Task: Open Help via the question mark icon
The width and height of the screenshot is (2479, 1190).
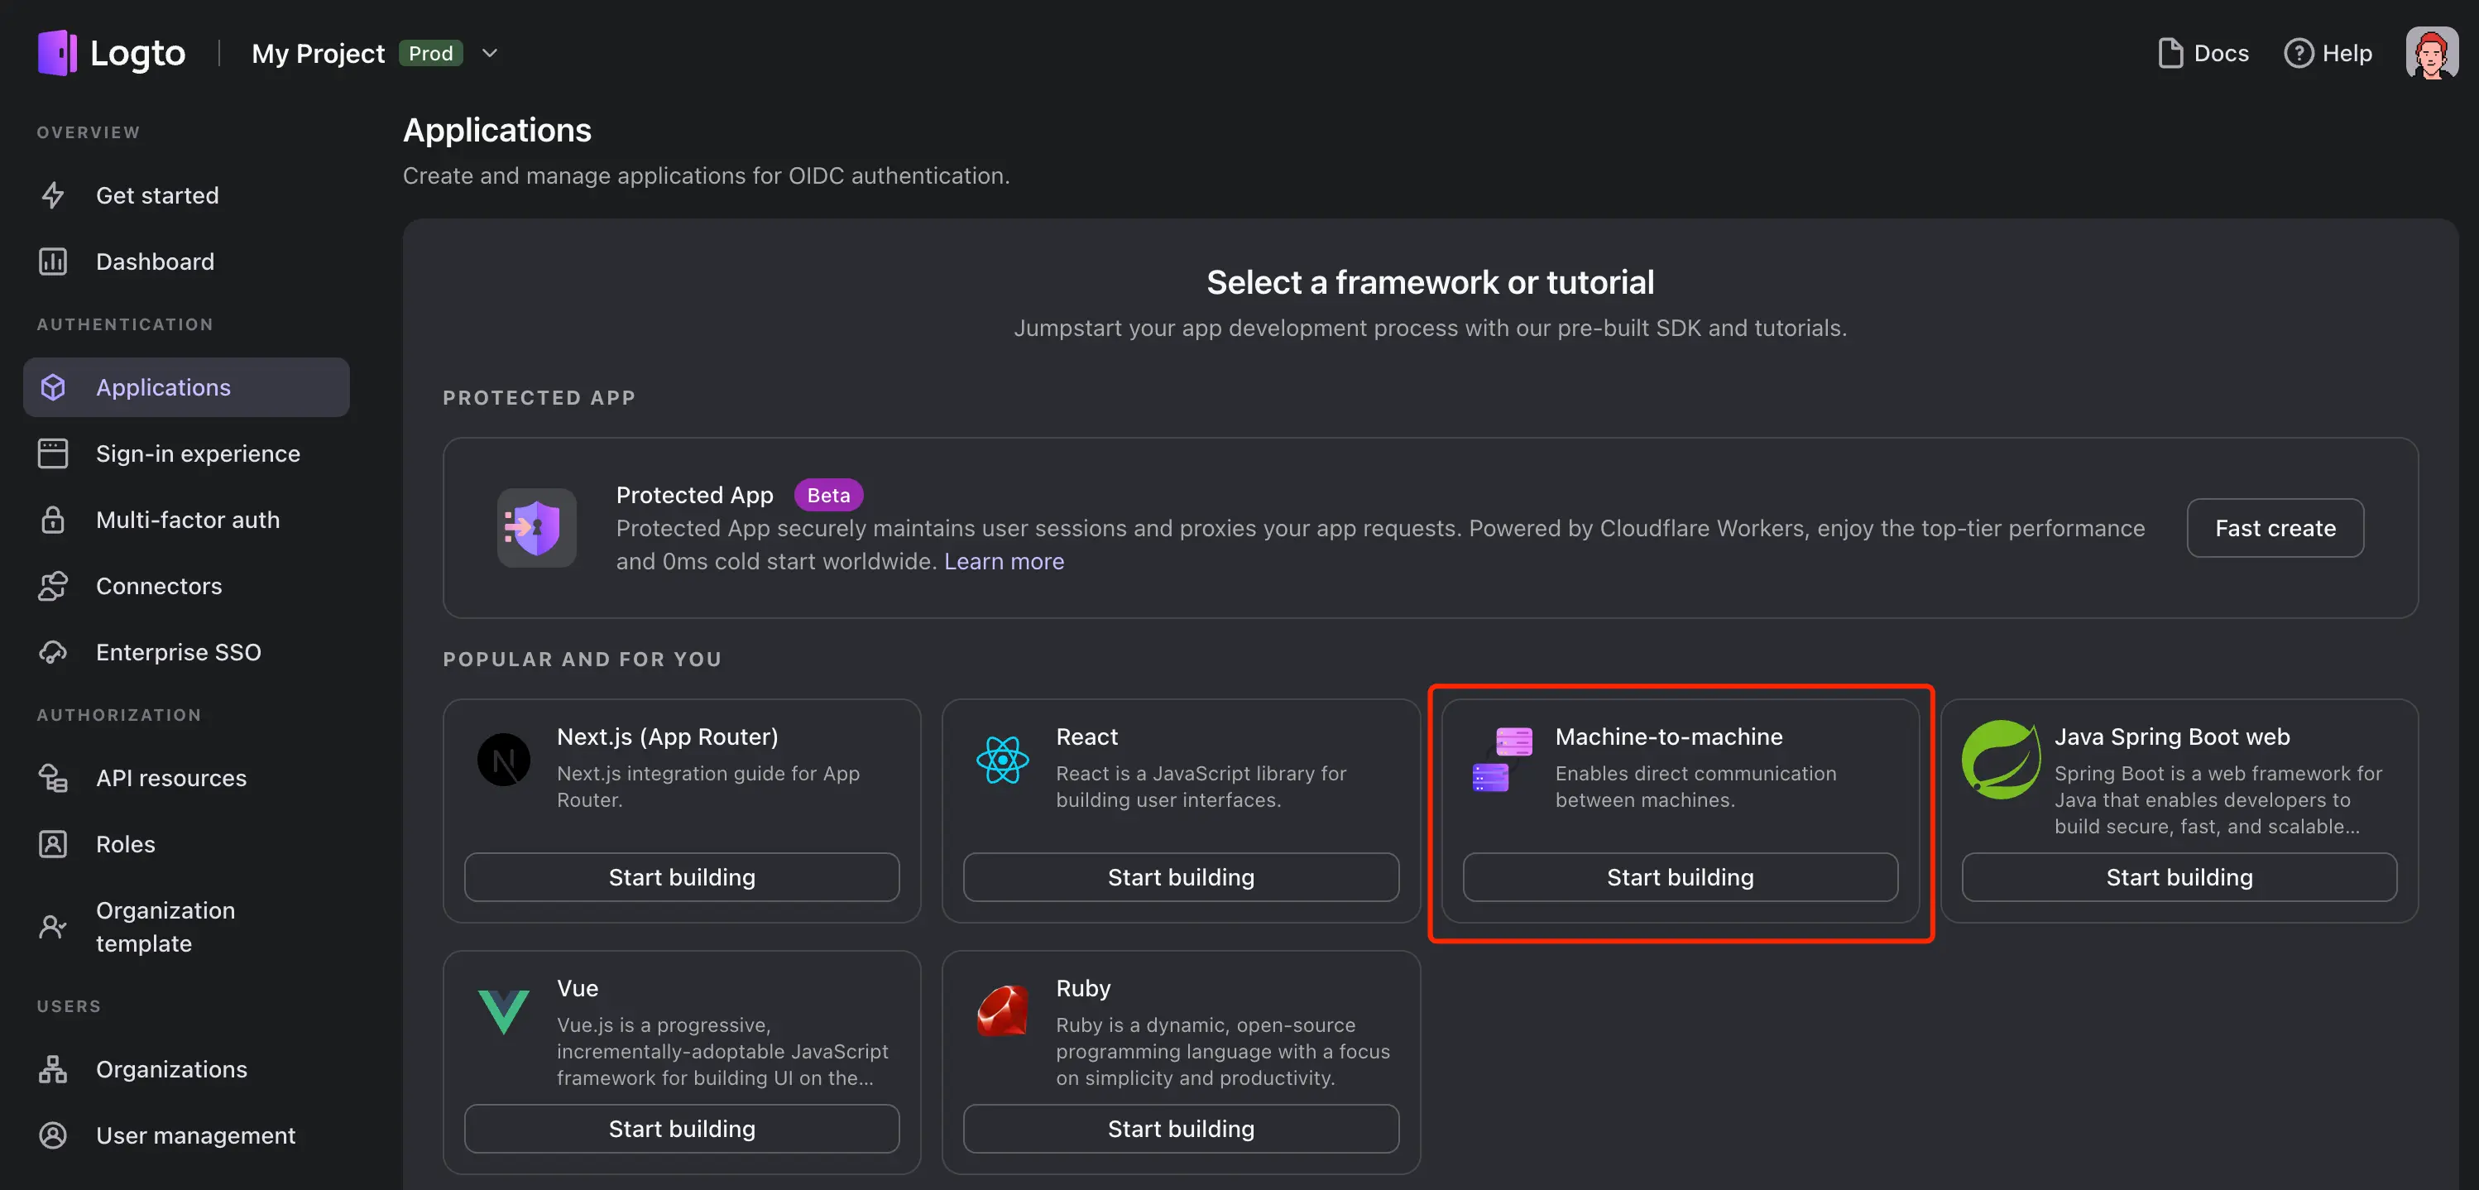Action: pos(2300,53)
